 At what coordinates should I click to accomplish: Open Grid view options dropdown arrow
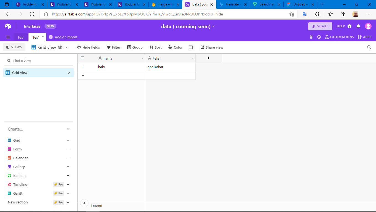[x=66, y=47]
